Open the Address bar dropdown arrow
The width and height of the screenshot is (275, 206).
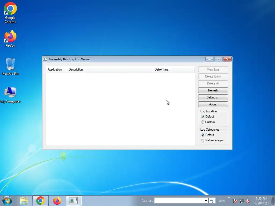point(206,201)
